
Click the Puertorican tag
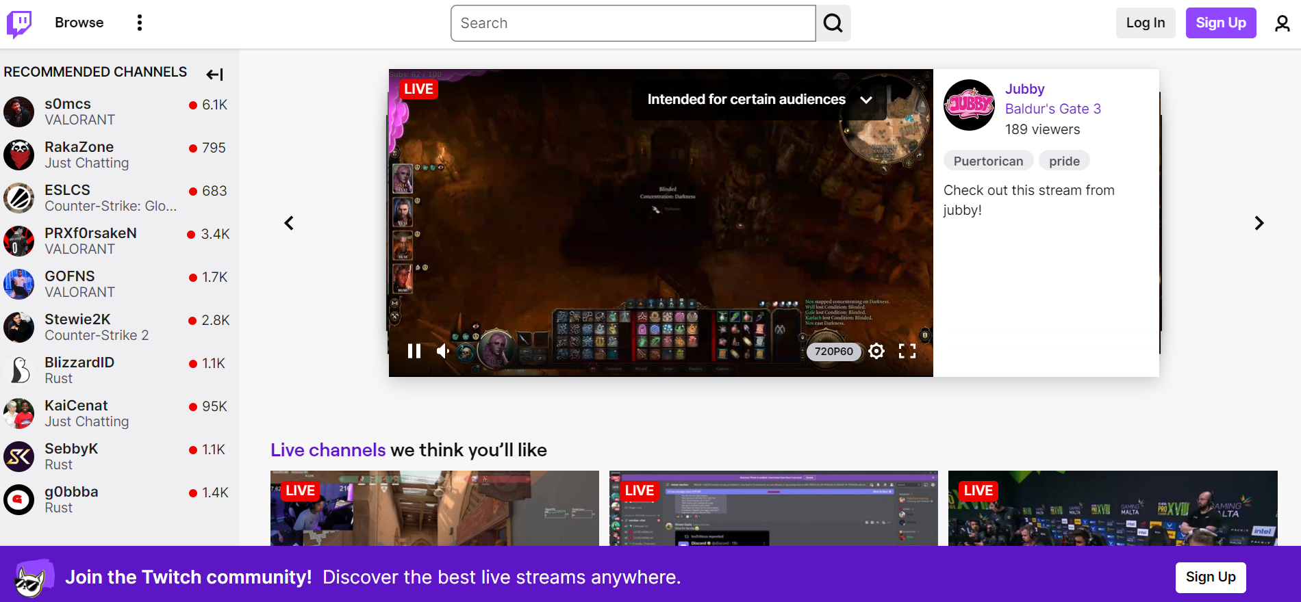(x=988, y=161)
